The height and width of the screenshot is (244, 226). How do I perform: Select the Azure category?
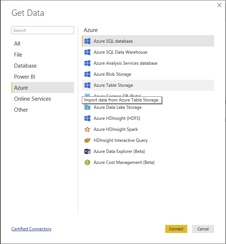(43, 87)
